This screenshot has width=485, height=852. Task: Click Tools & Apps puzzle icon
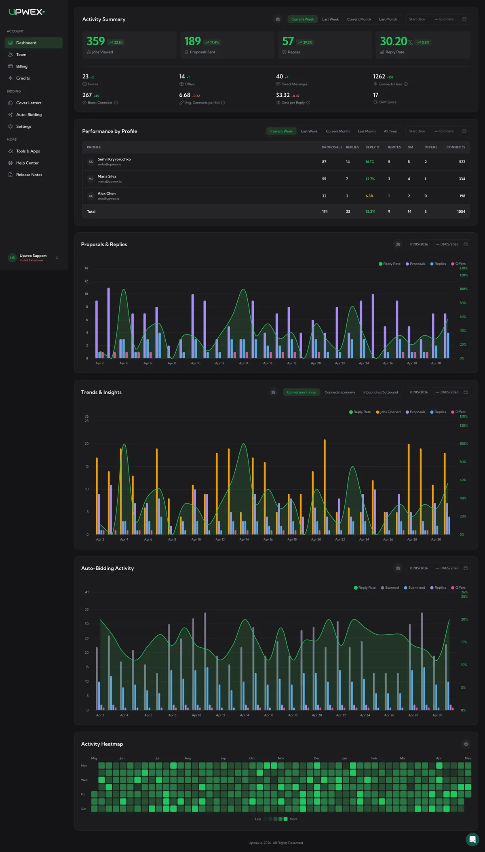(11, 151)
